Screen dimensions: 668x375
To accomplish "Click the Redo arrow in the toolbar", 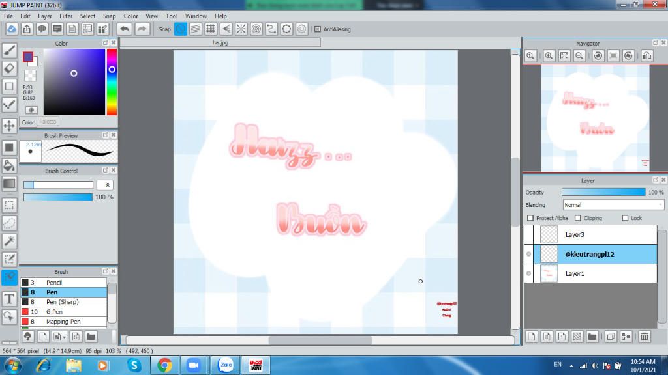I will pos(142,29).
